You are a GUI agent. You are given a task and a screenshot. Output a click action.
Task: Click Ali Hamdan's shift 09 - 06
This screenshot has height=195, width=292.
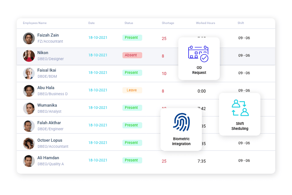244,161
